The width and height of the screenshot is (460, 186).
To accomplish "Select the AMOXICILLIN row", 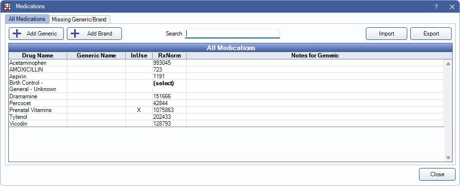I will coord(226,70).
